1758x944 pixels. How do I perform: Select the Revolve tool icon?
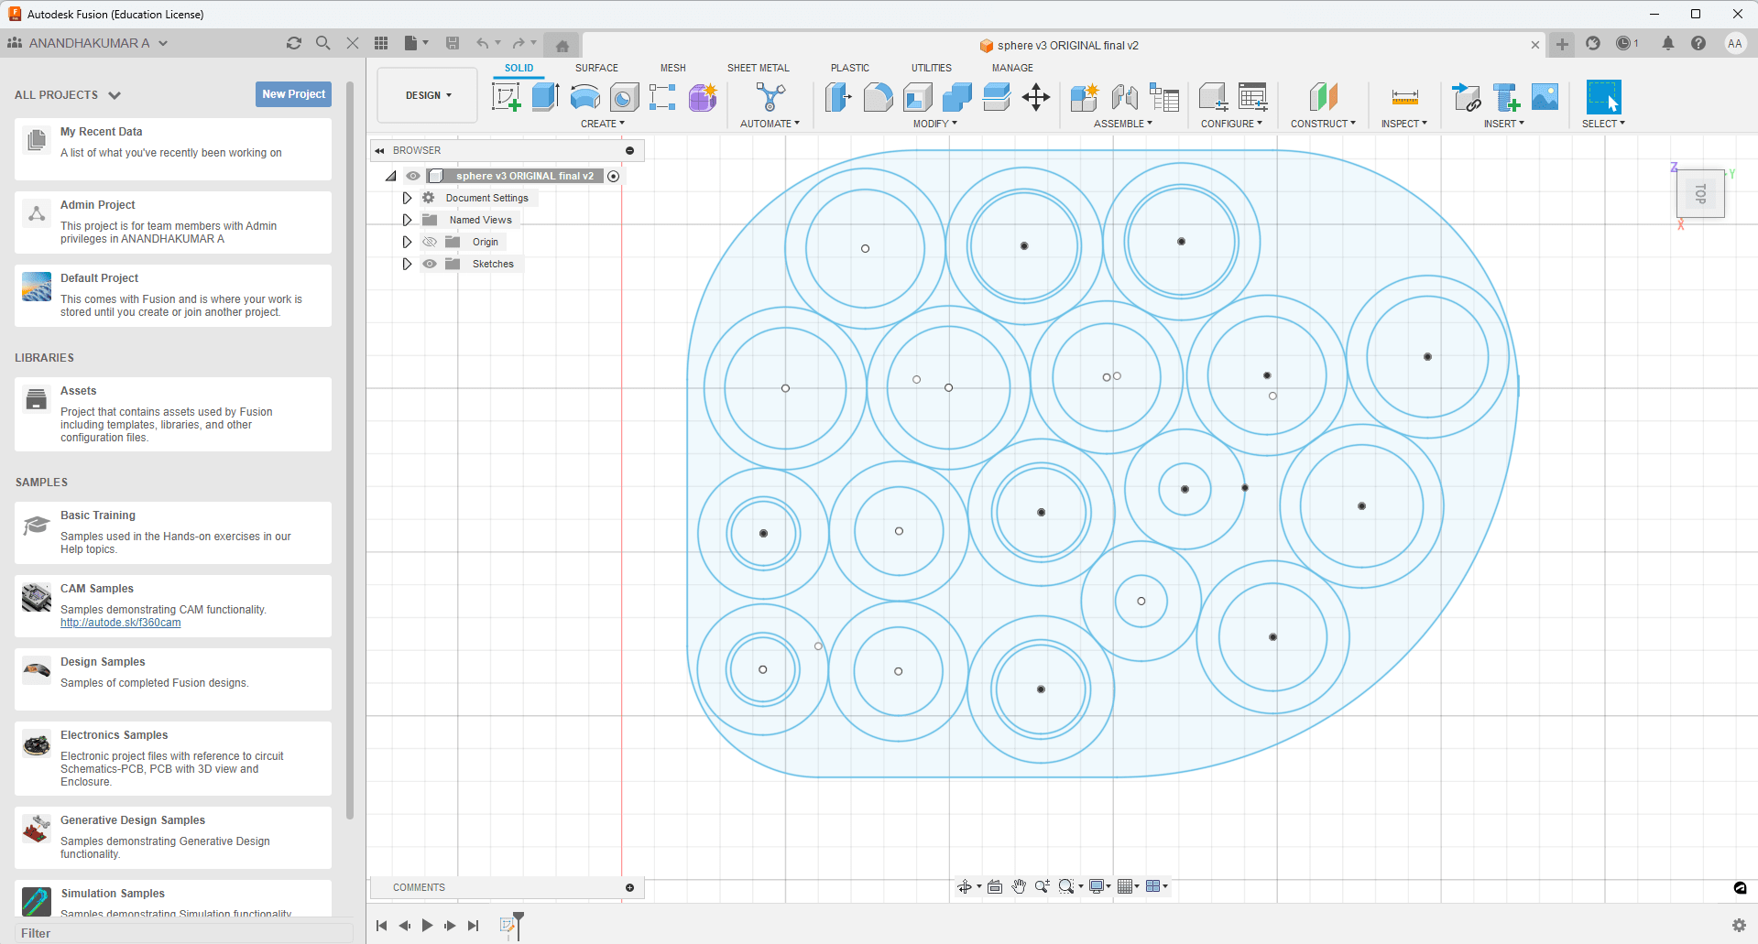(584, 97)
